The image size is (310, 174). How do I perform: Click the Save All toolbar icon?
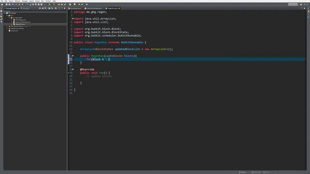pos(9,4)
